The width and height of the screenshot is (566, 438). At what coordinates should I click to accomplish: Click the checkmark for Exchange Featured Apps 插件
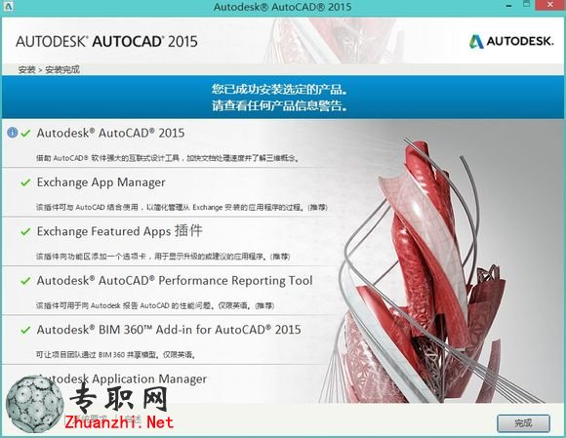click(x=25, y=231)
